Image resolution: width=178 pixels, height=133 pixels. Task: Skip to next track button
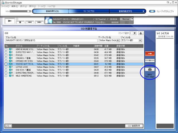click(x=39, y=22)
